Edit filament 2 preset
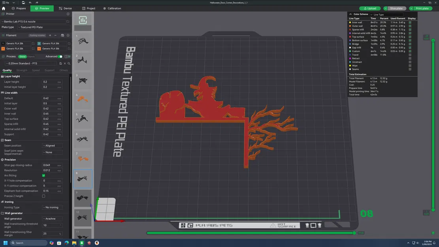Image resolution: width=439 pixels, height=247 pixels. click(69, 43)
